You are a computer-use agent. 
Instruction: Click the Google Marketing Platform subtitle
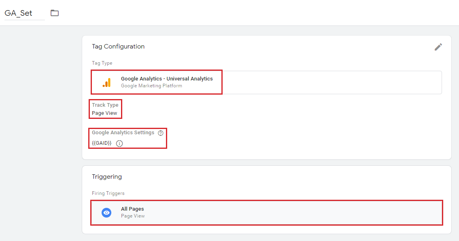click(x=151, y=86)
